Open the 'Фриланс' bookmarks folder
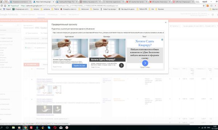This screenshot has width=218, height=130. click(160, 9)
